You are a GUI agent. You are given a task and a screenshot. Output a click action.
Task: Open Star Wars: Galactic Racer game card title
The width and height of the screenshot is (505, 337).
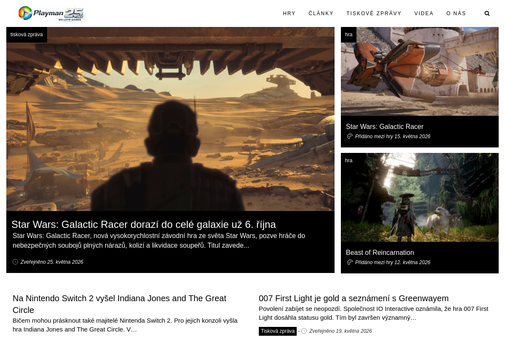tap(385, 127)
